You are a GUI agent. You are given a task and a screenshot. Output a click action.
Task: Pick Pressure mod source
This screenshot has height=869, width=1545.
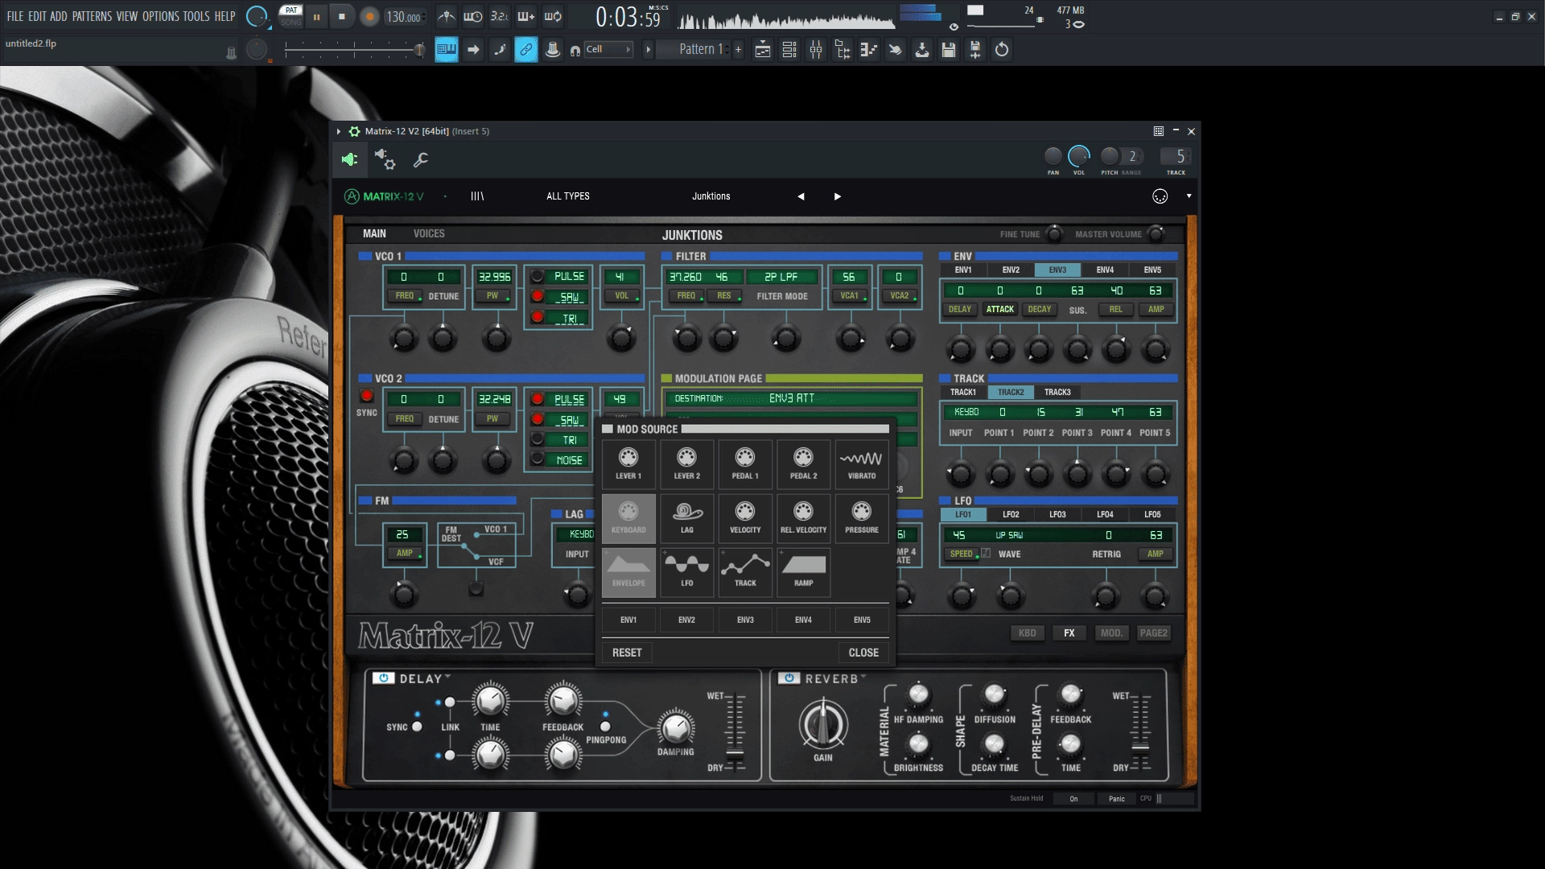click(861, 518)
